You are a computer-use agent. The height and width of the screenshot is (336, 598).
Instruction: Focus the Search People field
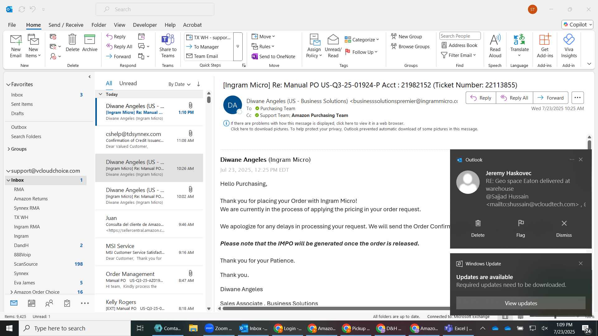tap(460, 36)
